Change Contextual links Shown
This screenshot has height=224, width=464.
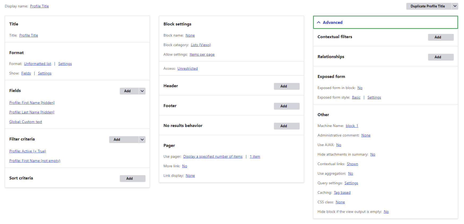(353, 164)
